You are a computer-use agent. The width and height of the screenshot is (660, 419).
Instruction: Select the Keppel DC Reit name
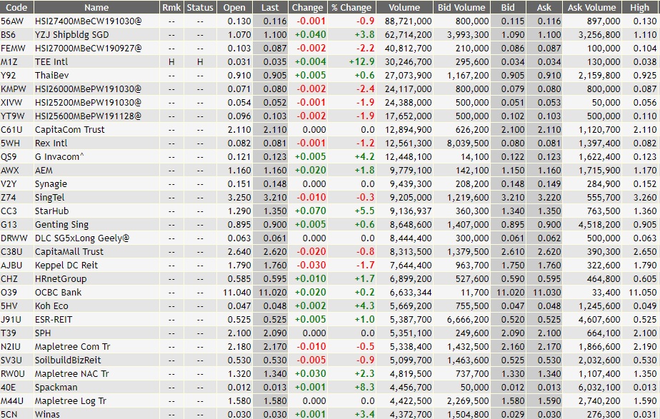66,265
